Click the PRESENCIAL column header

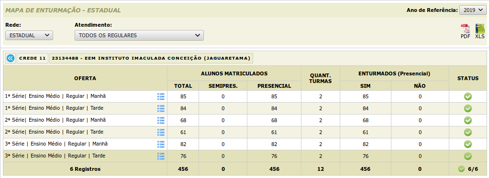coord(274,86)
